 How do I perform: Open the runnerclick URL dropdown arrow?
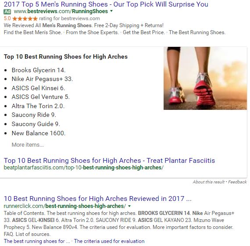pos(129,206)
